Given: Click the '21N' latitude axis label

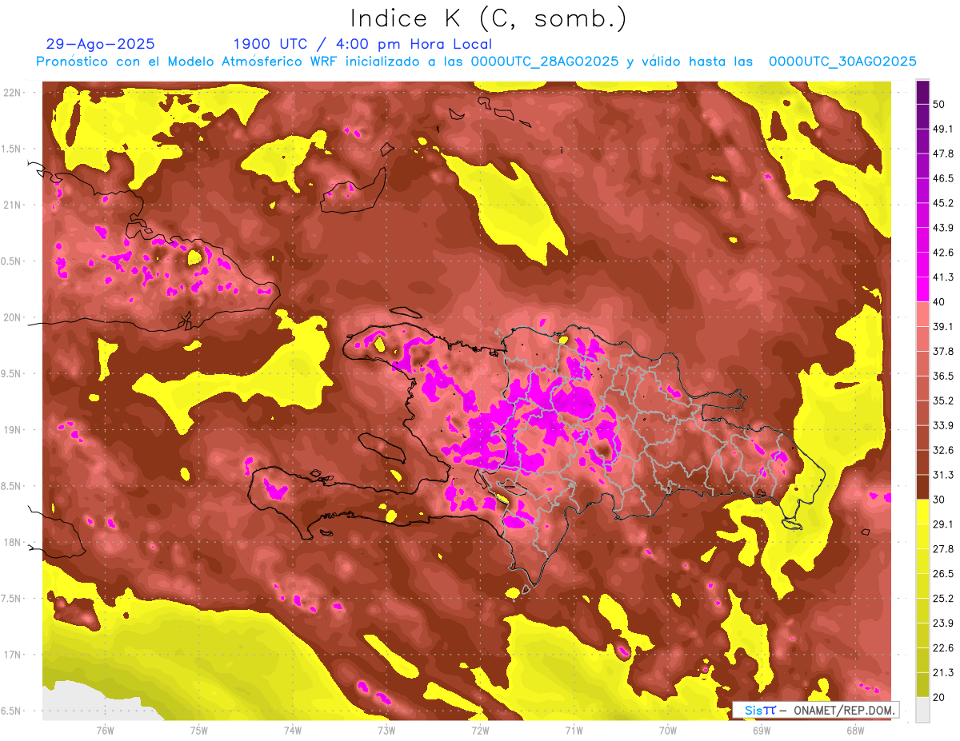Looking at the screenshot, I should 11,205.
